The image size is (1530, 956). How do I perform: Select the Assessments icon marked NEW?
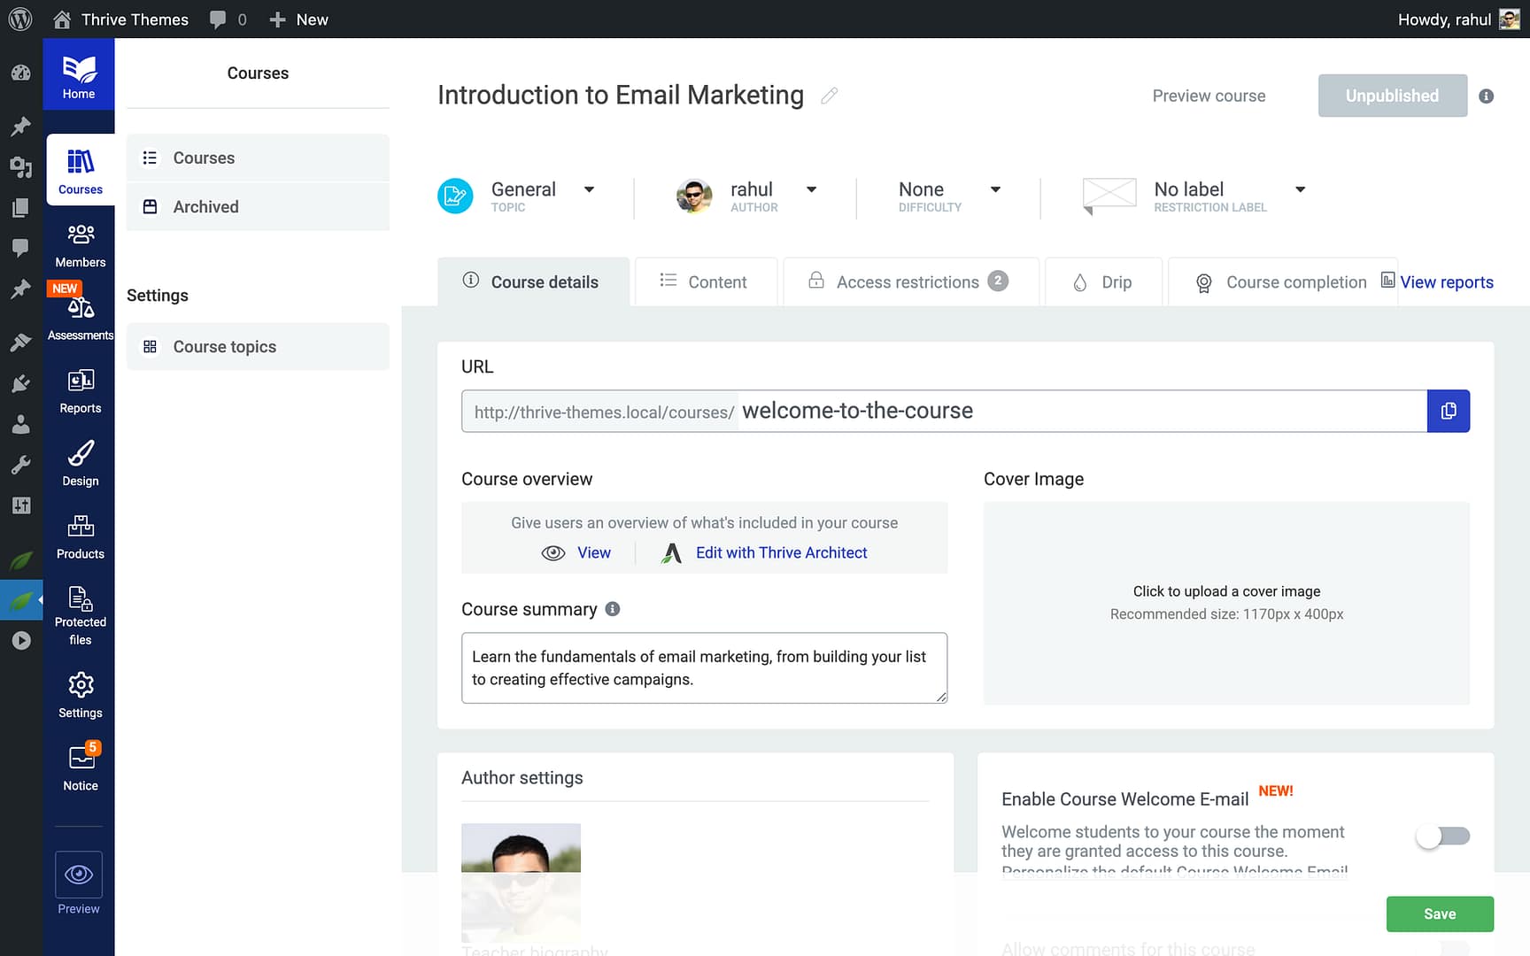(80, 312)
